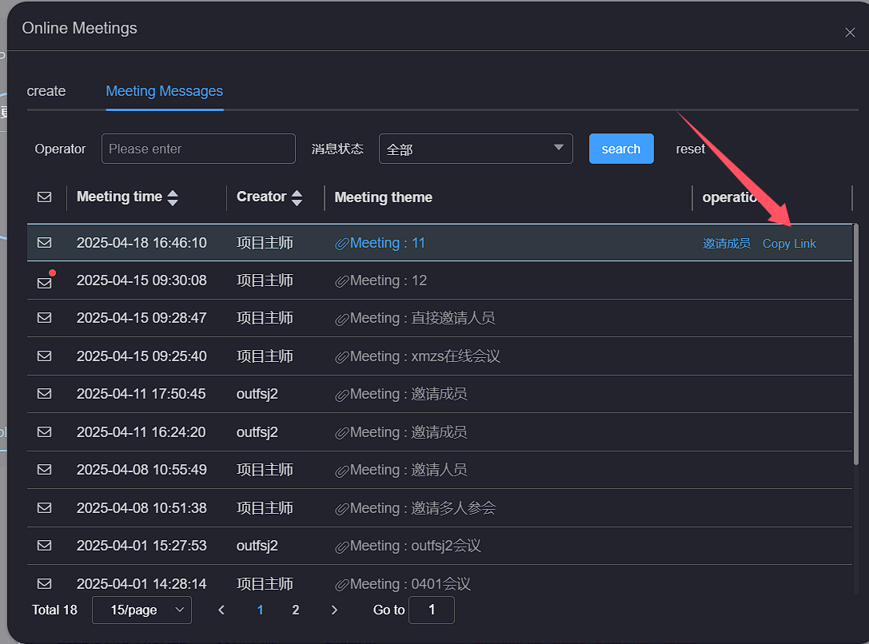Click outfsj2 creator in 2025-04-01 15:27:53 row

pyautogui.click(x=257, y=546)
